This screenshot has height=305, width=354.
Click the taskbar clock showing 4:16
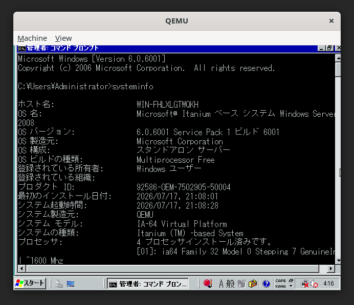click(x=328, y=284)
